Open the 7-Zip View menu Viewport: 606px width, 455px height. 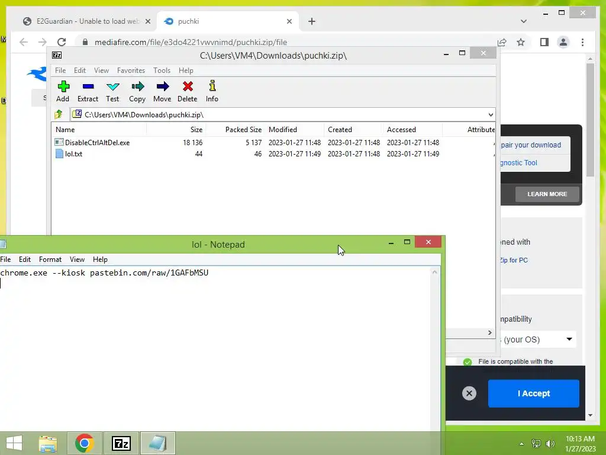click(x=101, y=71)
